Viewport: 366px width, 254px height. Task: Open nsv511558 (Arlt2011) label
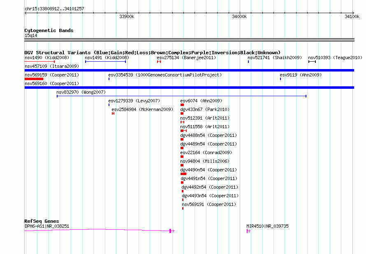205,127
